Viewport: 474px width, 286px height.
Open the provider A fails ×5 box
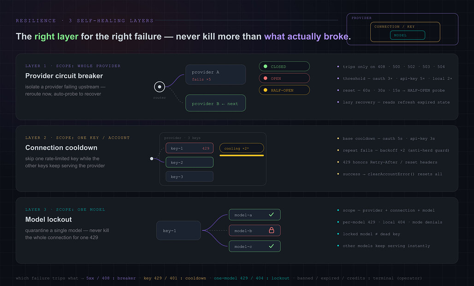coord(215,75)
